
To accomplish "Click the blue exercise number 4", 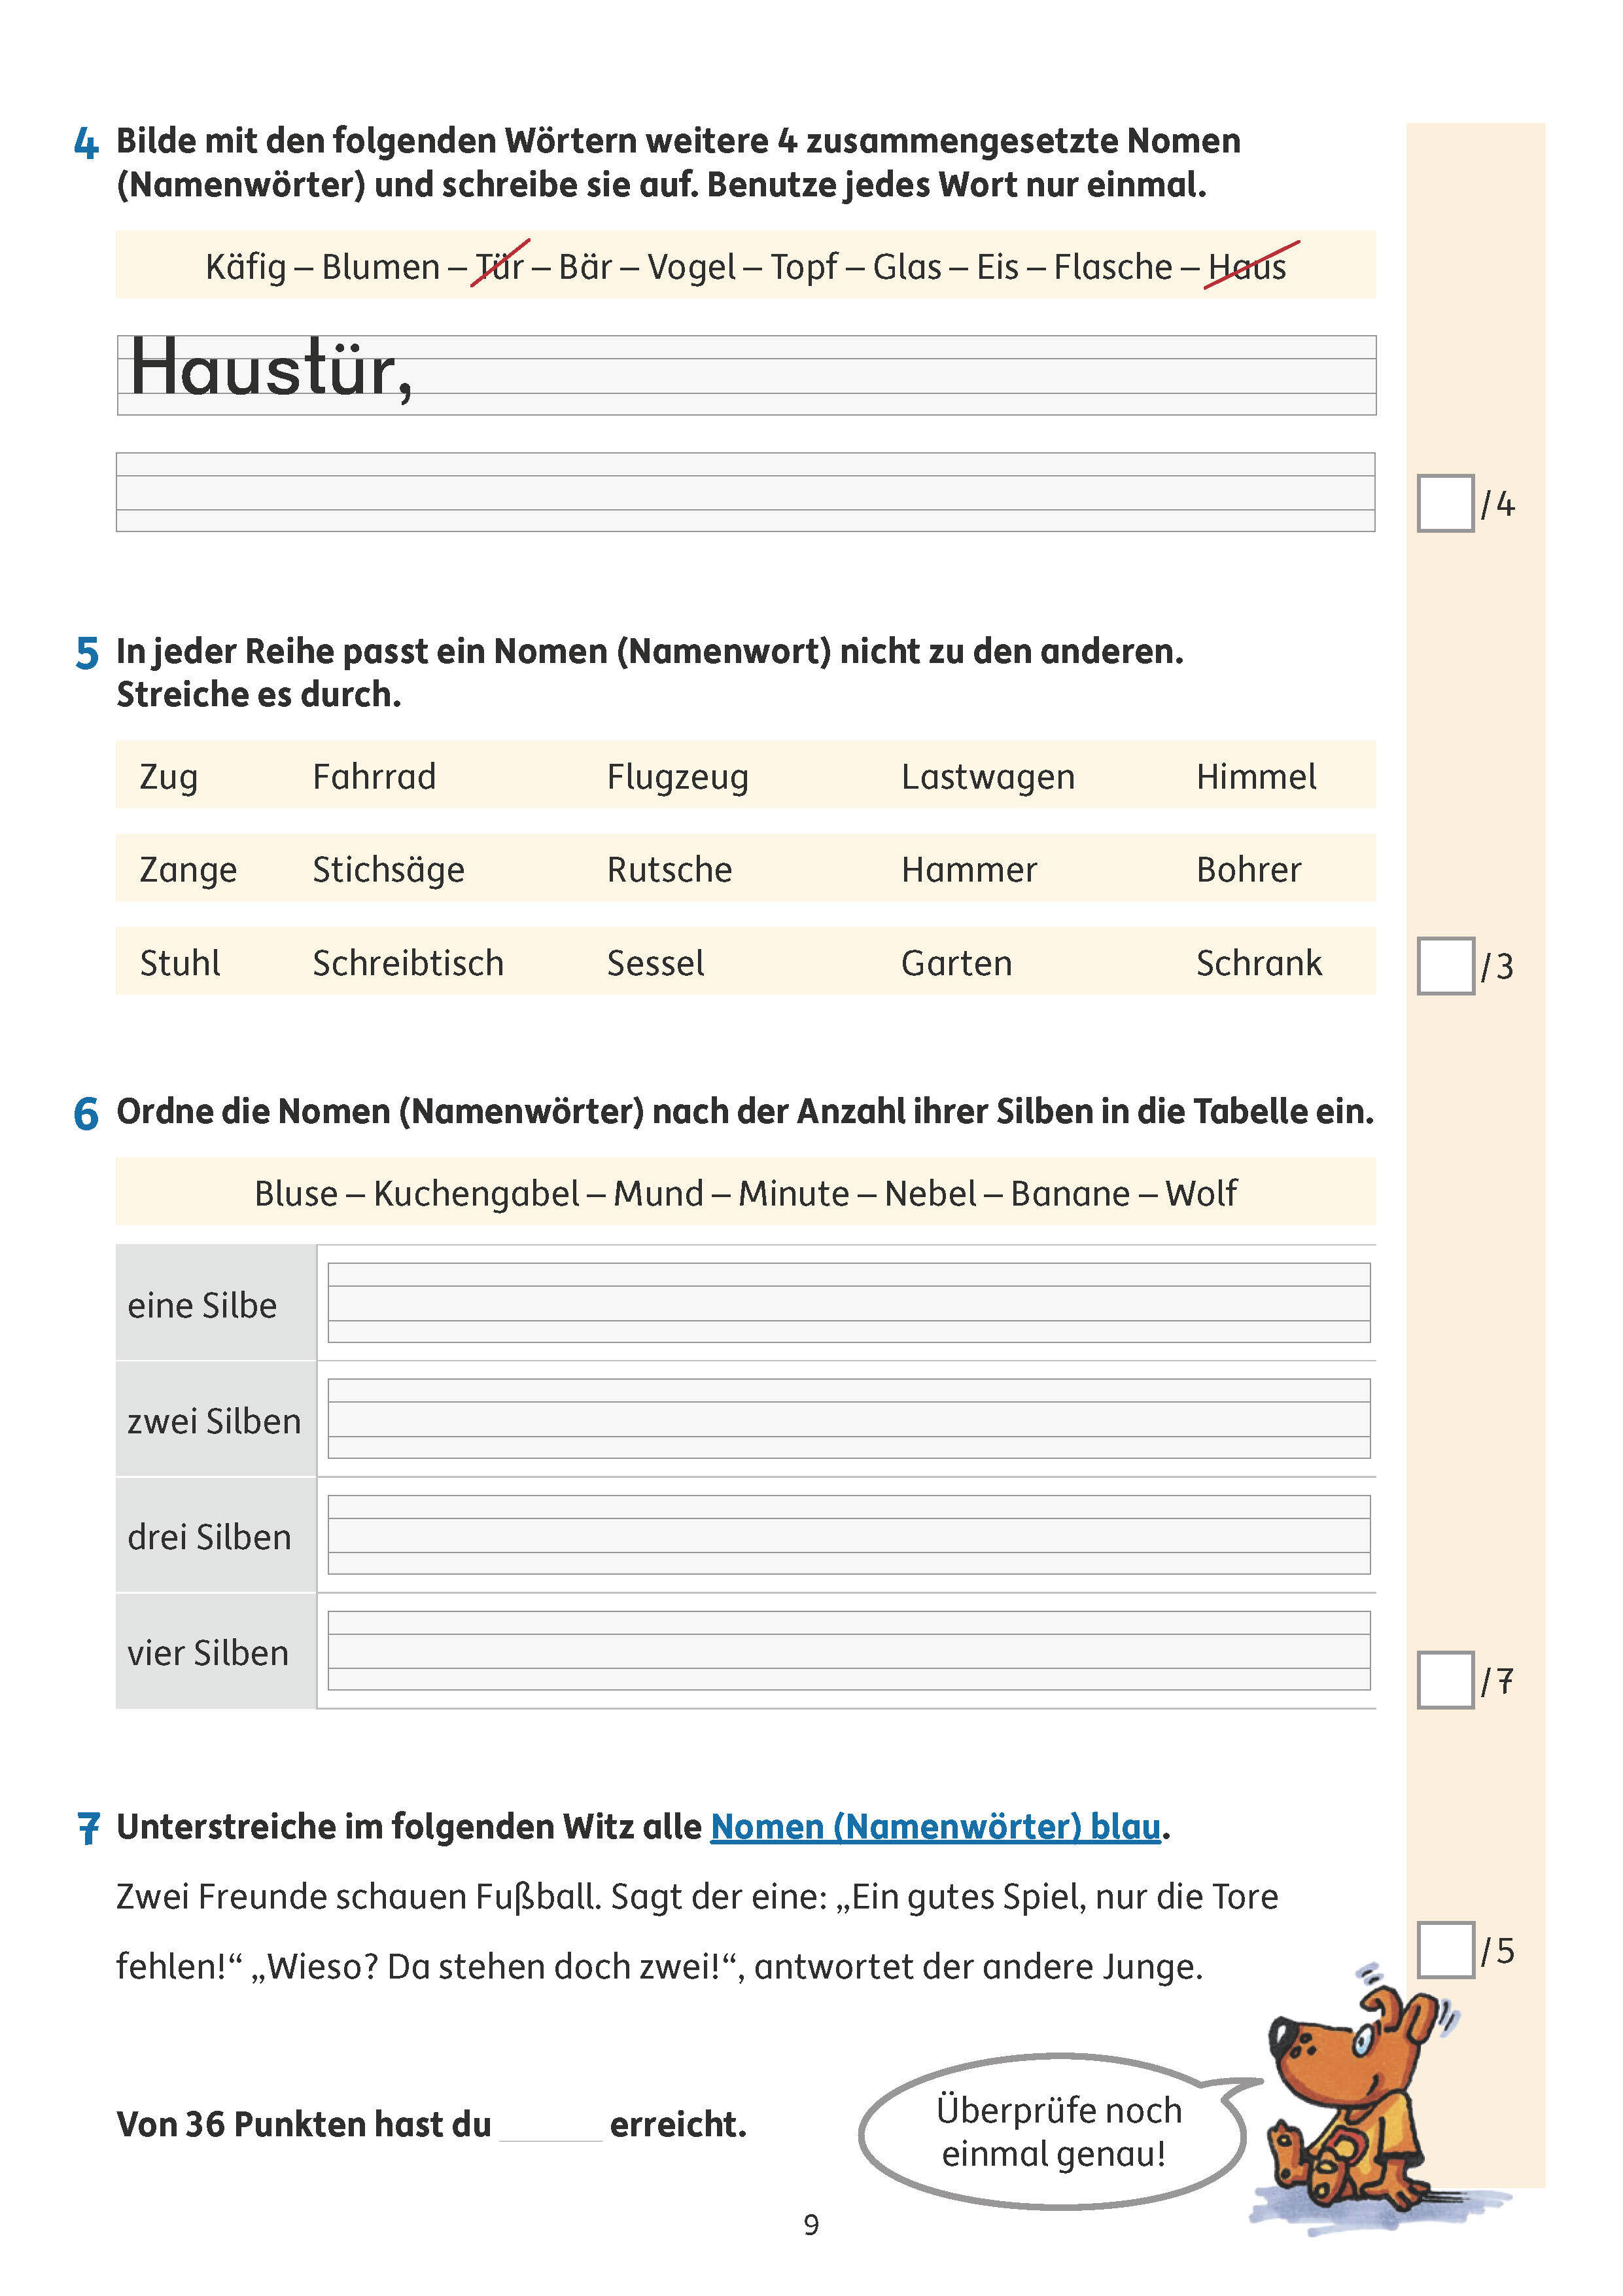I will coord(87,144).
